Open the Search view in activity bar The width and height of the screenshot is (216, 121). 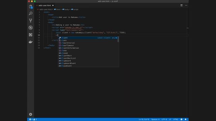[31, 13]
